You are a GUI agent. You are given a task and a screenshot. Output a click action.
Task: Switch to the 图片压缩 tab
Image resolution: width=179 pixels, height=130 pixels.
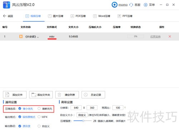55,16
